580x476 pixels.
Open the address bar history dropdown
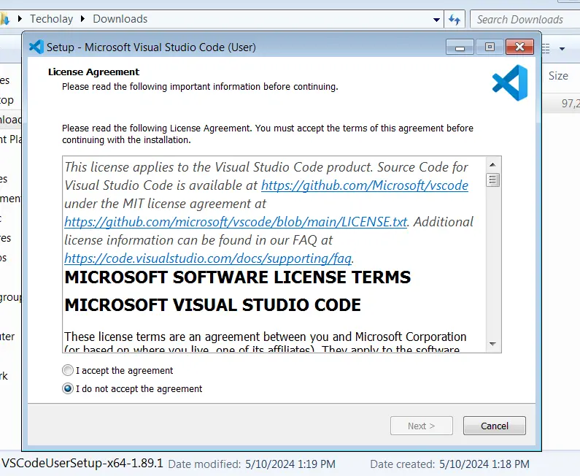tap(436, 20)
